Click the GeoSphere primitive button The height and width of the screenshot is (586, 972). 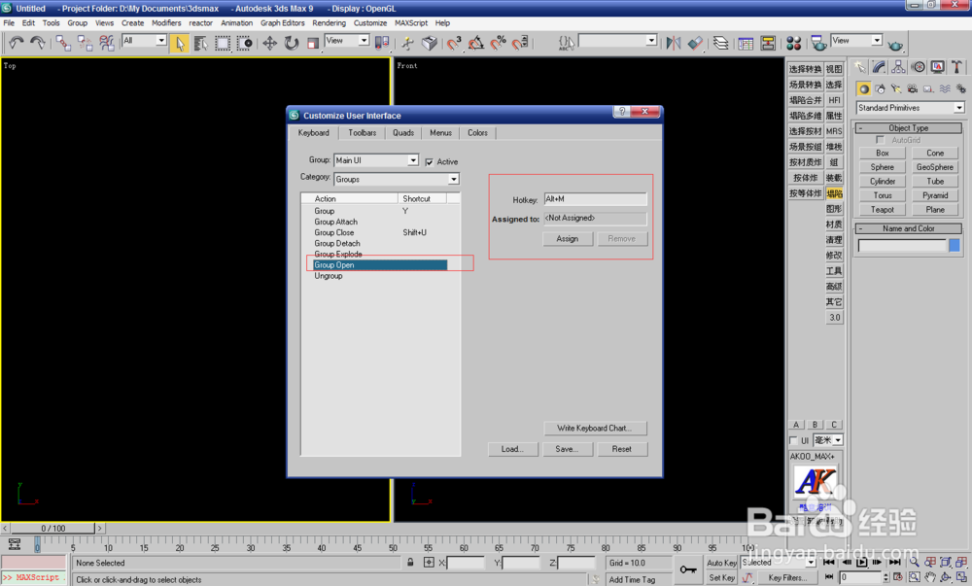935,167
